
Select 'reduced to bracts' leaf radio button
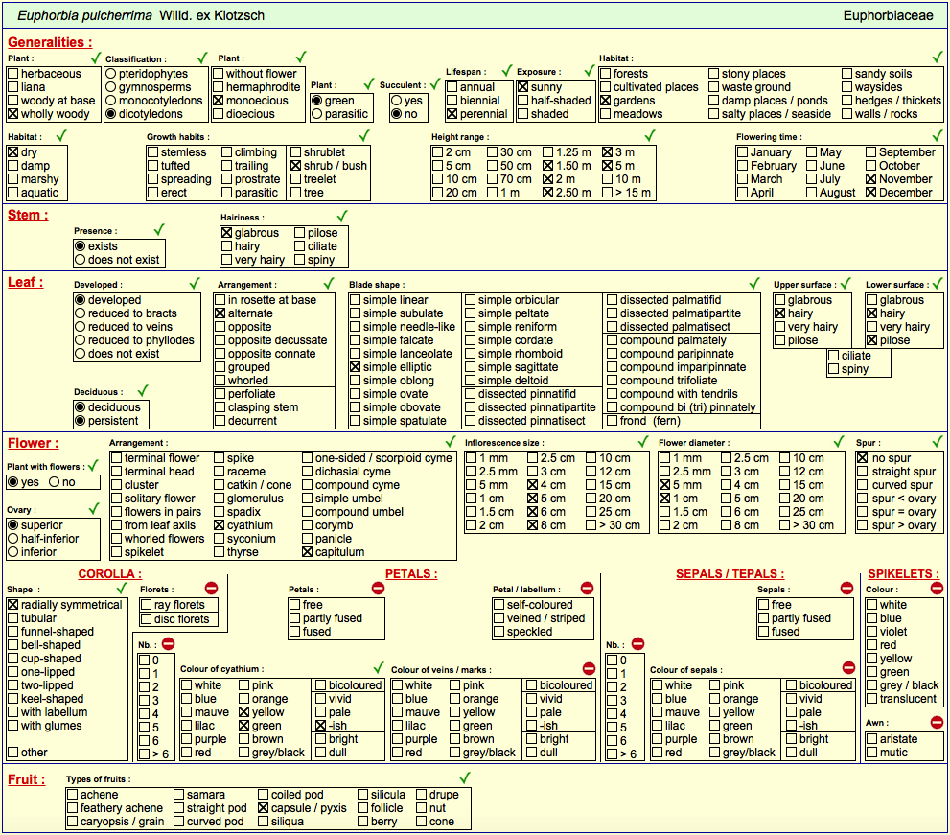80,313
